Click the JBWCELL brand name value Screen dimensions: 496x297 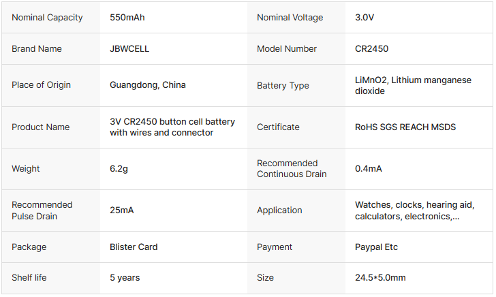pos(129,49)
